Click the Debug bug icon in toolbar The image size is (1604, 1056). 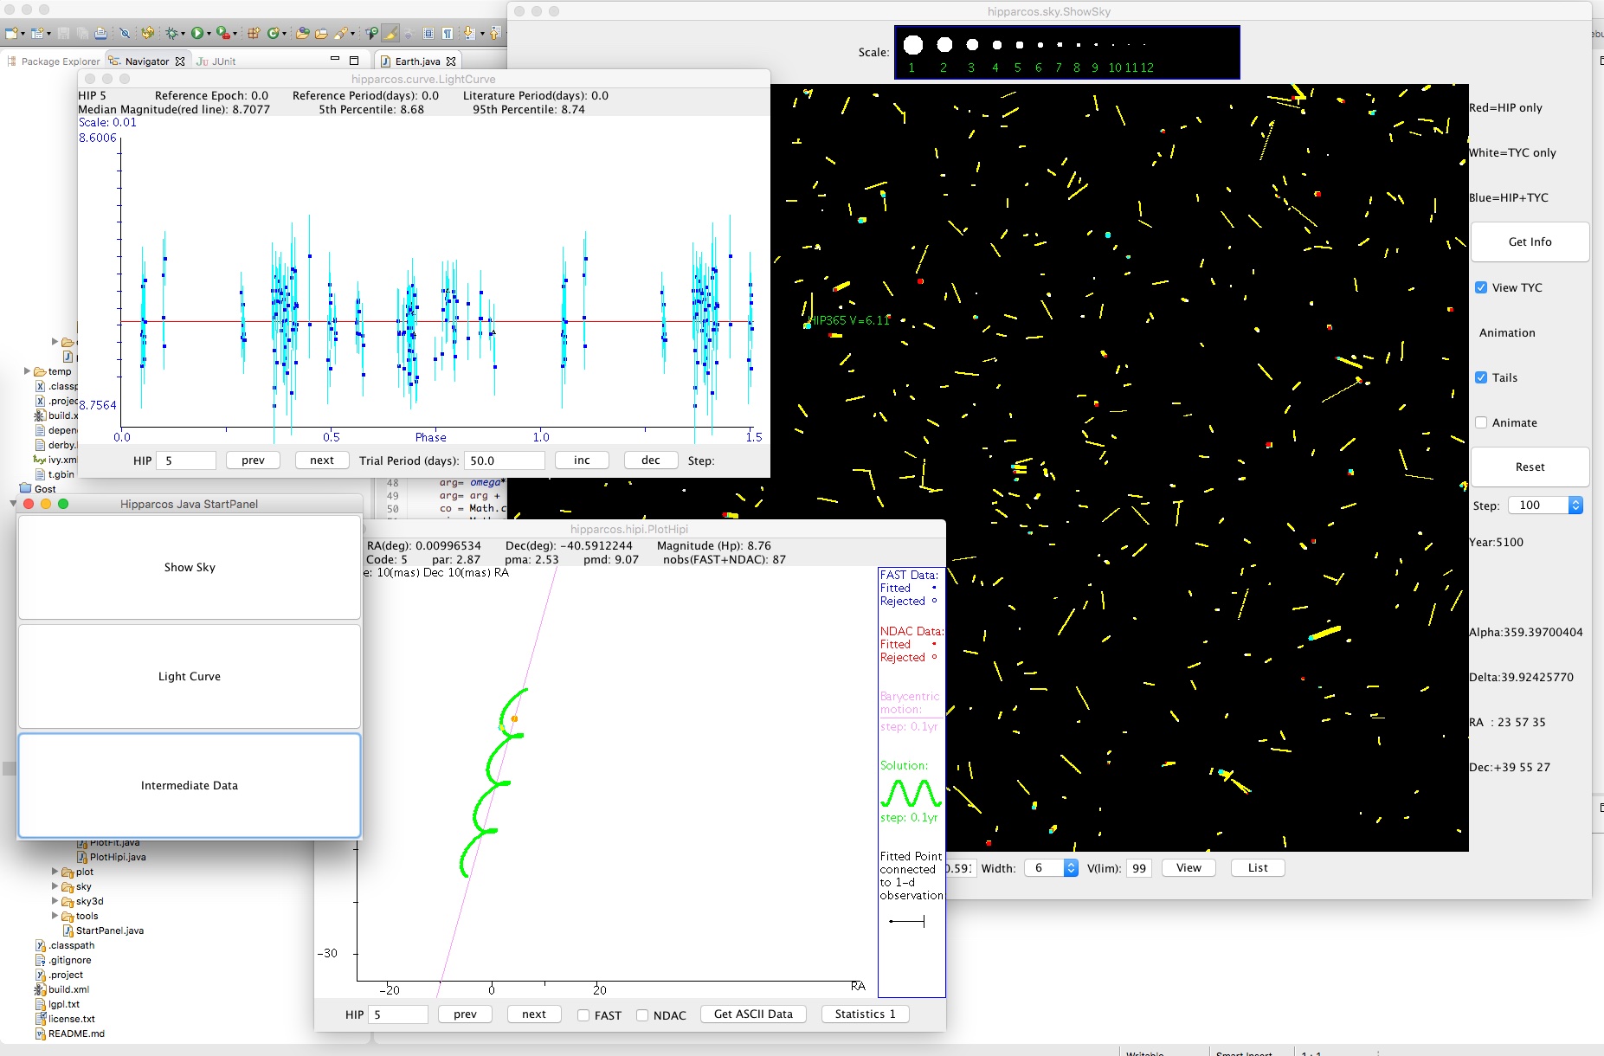(171, 33)
